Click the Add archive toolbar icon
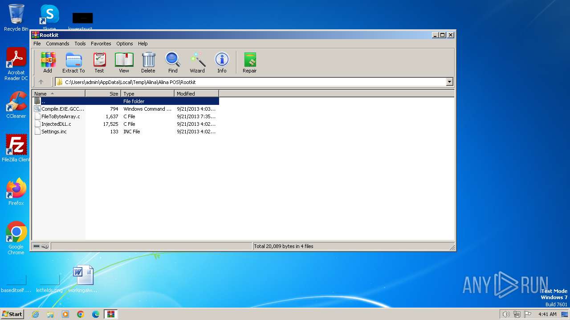Image resolution: width=570 pixels, height=320 pixels. click(48, 62)
